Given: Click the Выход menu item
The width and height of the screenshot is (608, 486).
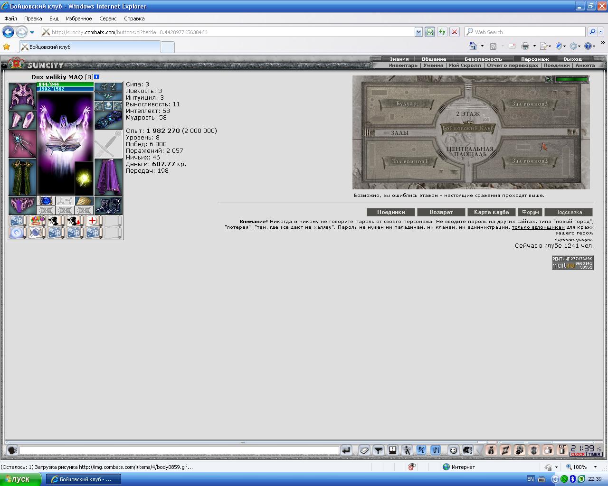Looking at the screenshot, I should click(x=572, y=59).
